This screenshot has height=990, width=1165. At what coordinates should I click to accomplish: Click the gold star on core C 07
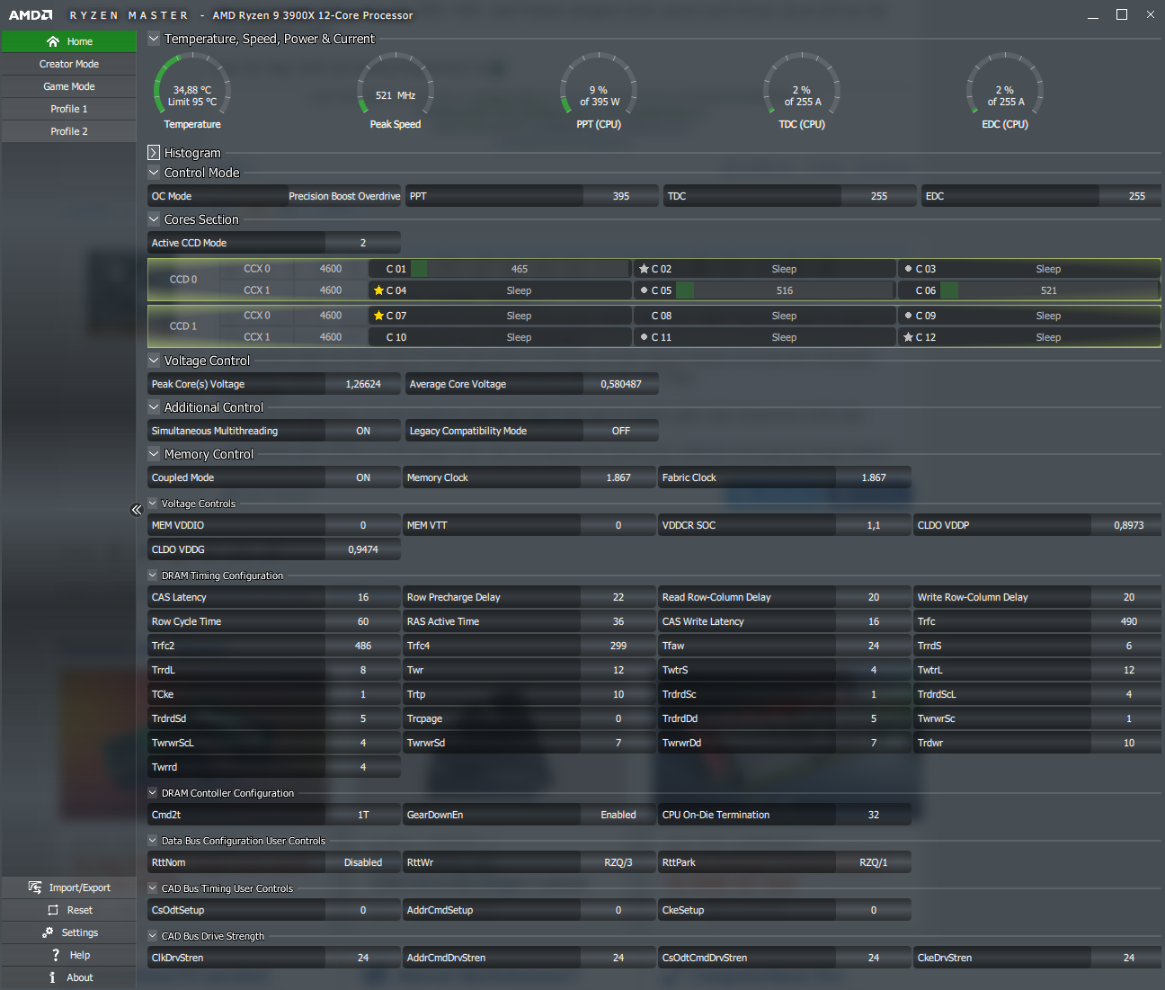click(378, 316)
